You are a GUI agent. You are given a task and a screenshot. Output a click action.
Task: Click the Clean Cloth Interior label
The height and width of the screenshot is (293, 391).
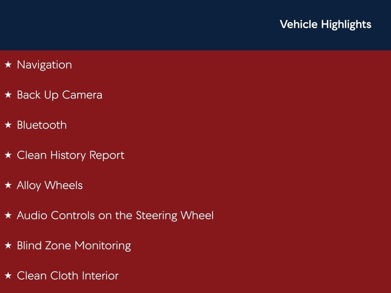(x=68, y=276)
